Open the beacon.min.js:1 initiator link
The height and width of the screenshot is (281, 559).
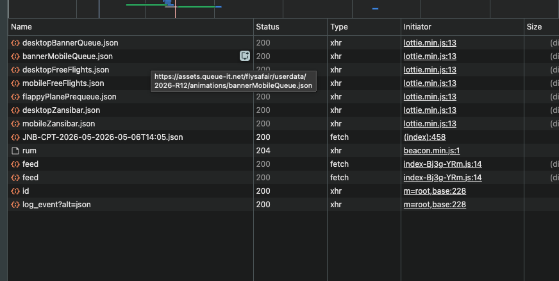pos(431,151)
